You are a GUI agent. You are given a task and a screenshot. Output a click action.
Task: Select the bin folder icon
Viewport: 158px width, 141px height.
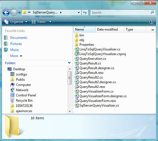pos(76,35)
